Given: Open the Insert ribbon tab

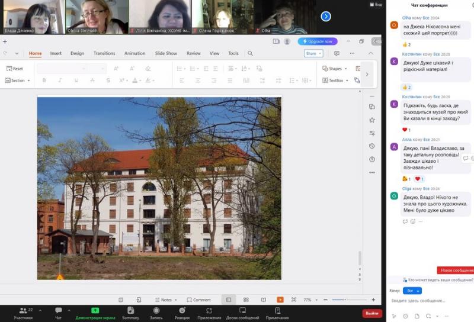Looking at the screenshot, I should (56, 53).
